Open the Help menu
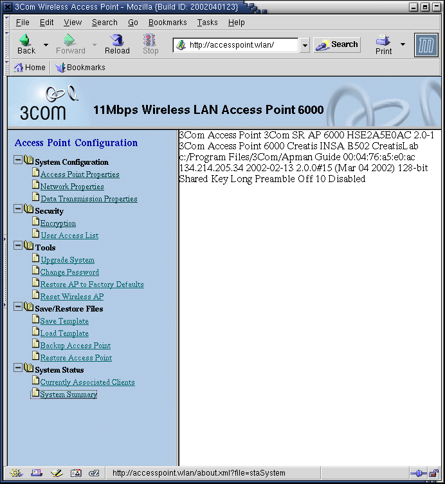445x484 pixels. pos(237,23)
